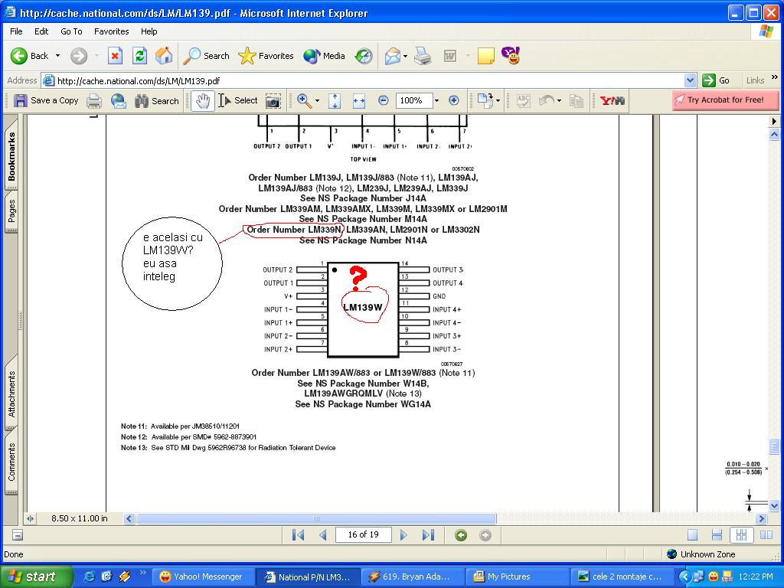784x588 pixels.
Task: Switch to My Pictures taskbar window
Action: click(517, 577)
